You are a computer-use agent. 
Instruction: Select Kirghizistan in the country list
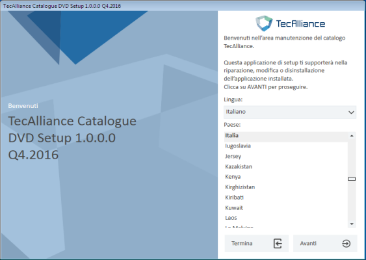click(286, 187)
